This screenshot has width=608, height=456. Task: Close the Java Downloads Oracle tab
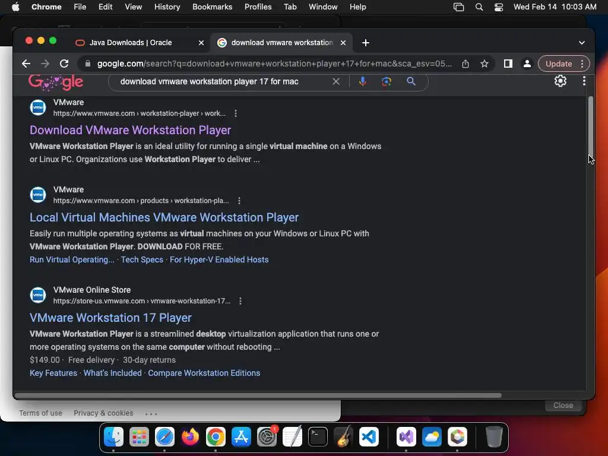point(201,43)
